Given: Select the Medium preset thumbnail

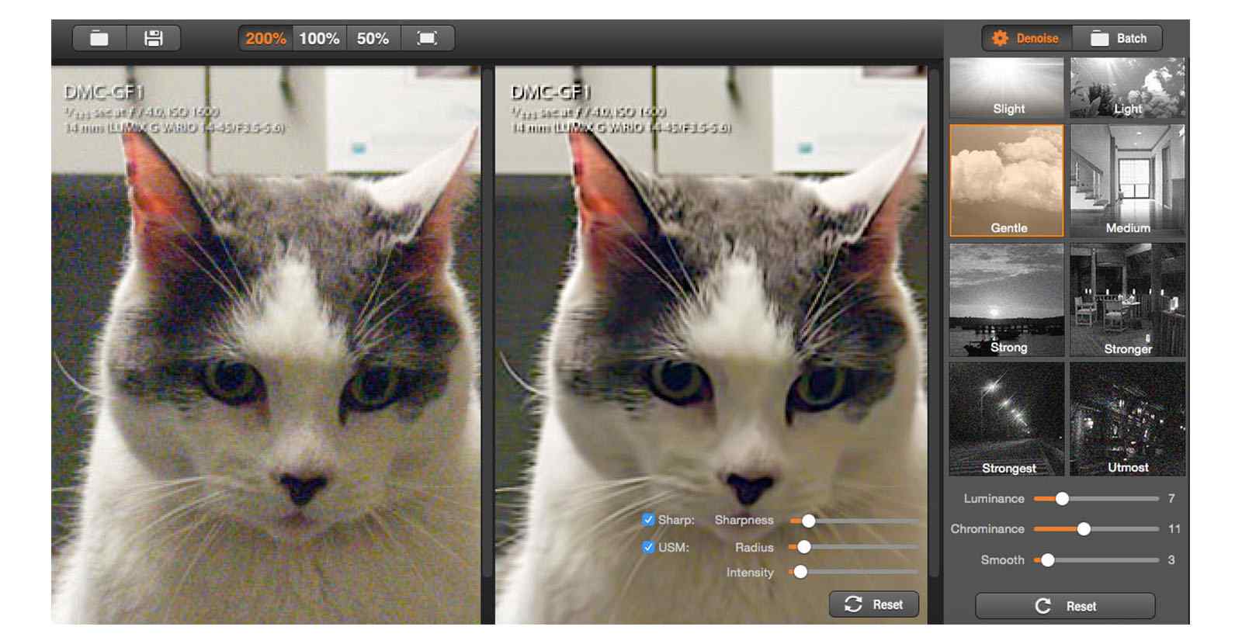Looking at the screenshot, I should (1128, 180).
